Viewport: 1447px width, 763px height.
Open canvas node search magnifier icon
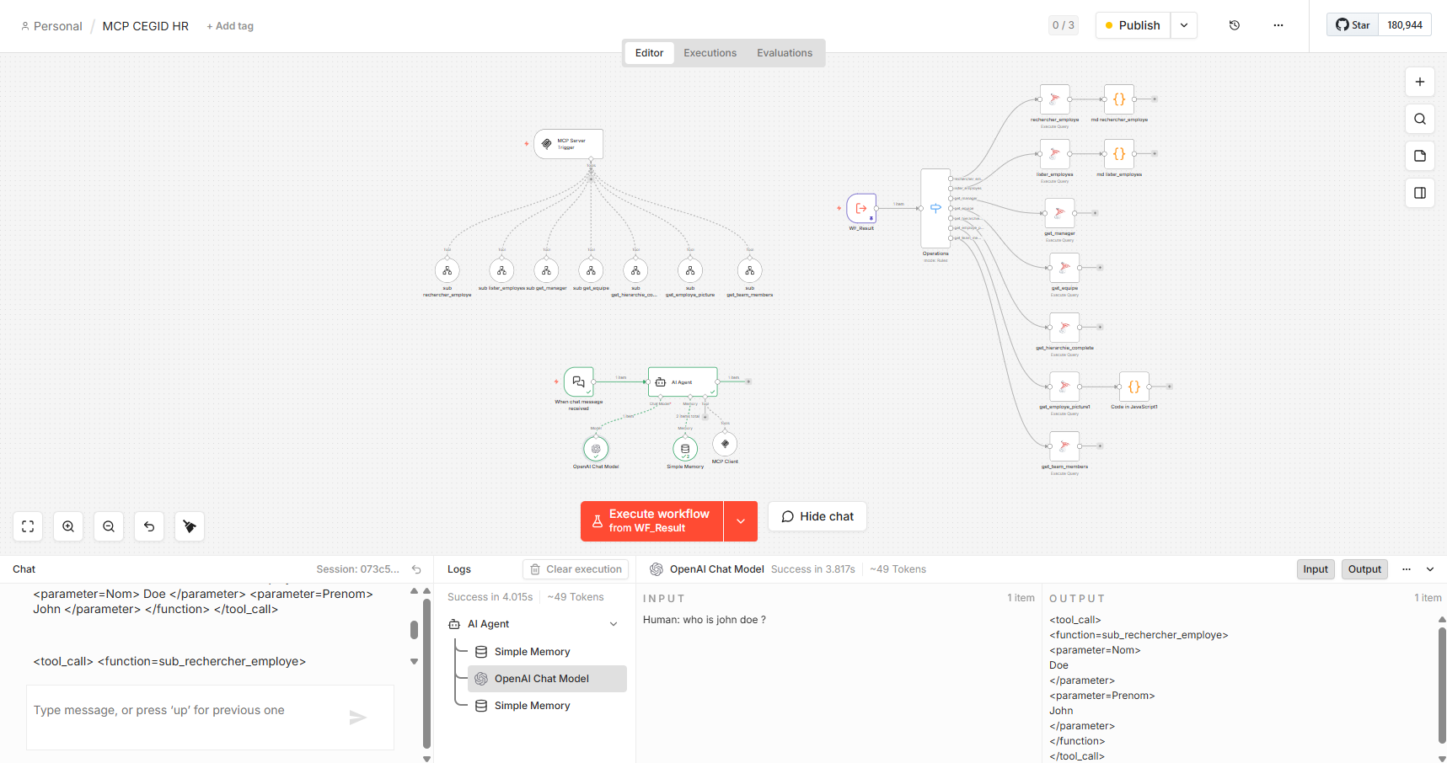[x=1420, y=119]
